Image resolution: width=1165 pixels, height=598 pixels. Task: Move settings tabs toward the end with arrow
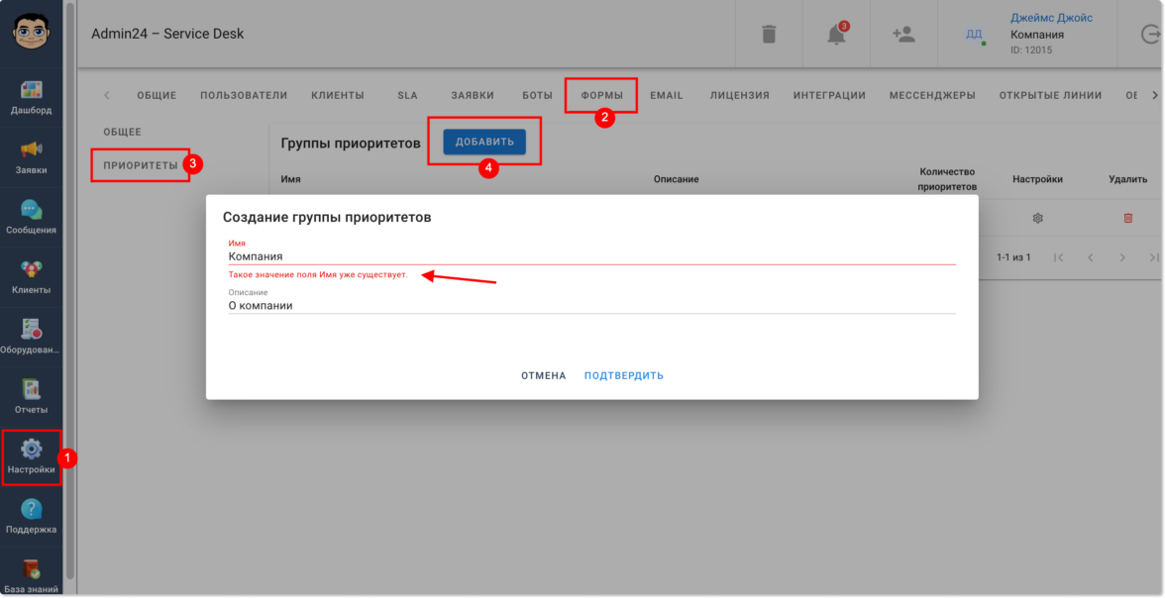[x=1155, y=95]
